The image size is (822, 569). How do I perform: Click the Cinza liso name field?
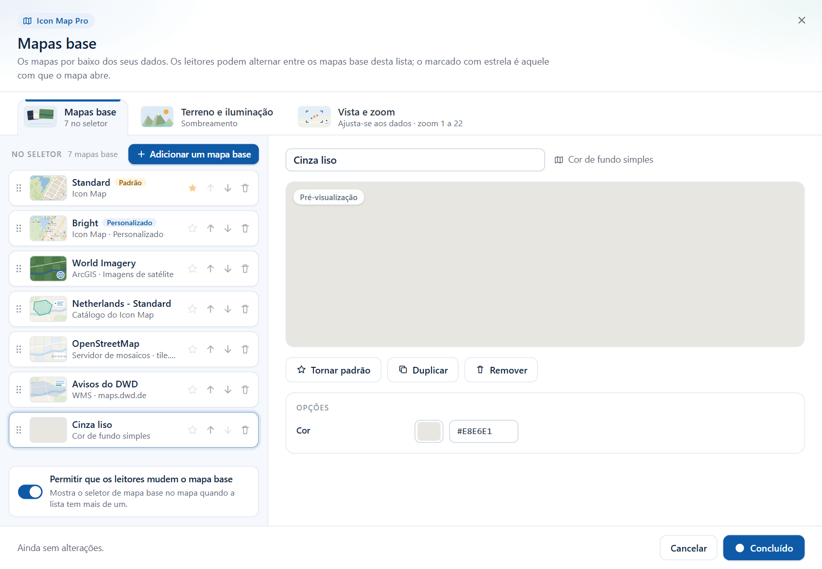click(x=415, y=160)
